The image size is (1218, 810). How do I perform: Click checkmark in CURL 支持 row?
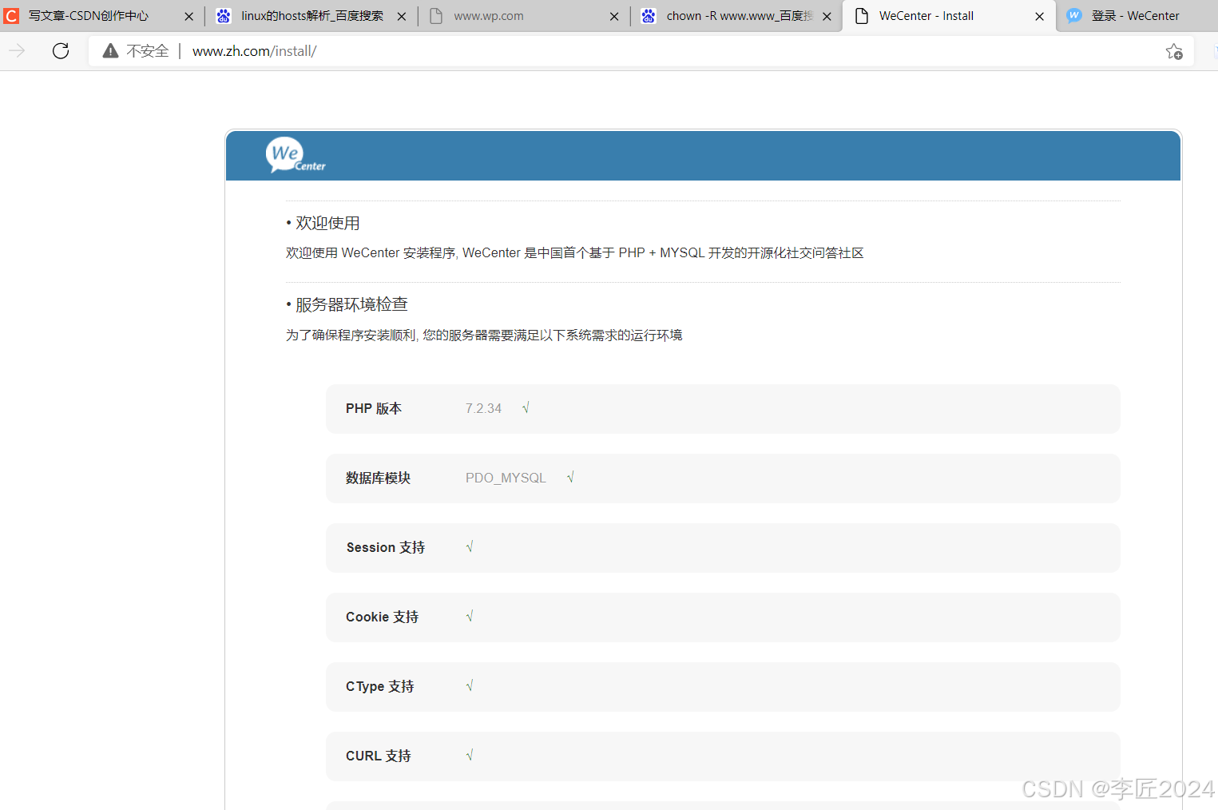click(470, 756)
